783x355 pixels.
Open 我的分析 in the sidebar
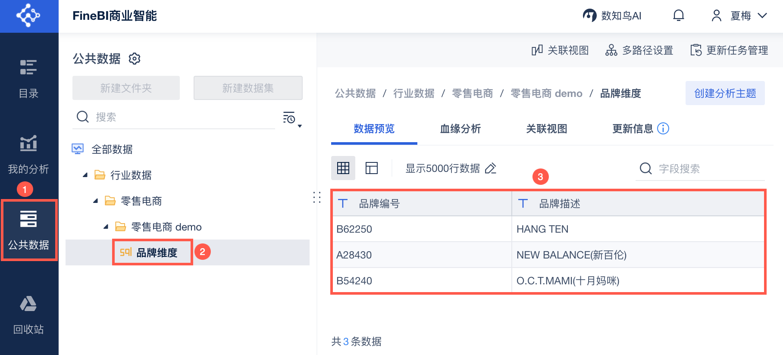coord(28,154)
